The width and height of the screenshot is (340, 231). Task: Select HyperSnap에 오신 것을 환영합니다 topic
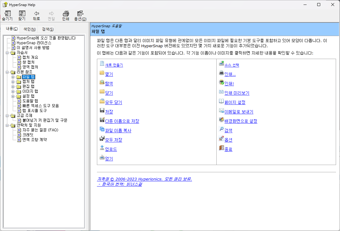point(46,38)
